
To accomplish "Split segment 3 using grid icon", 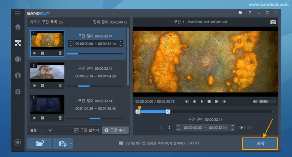I will pos(43,118).
